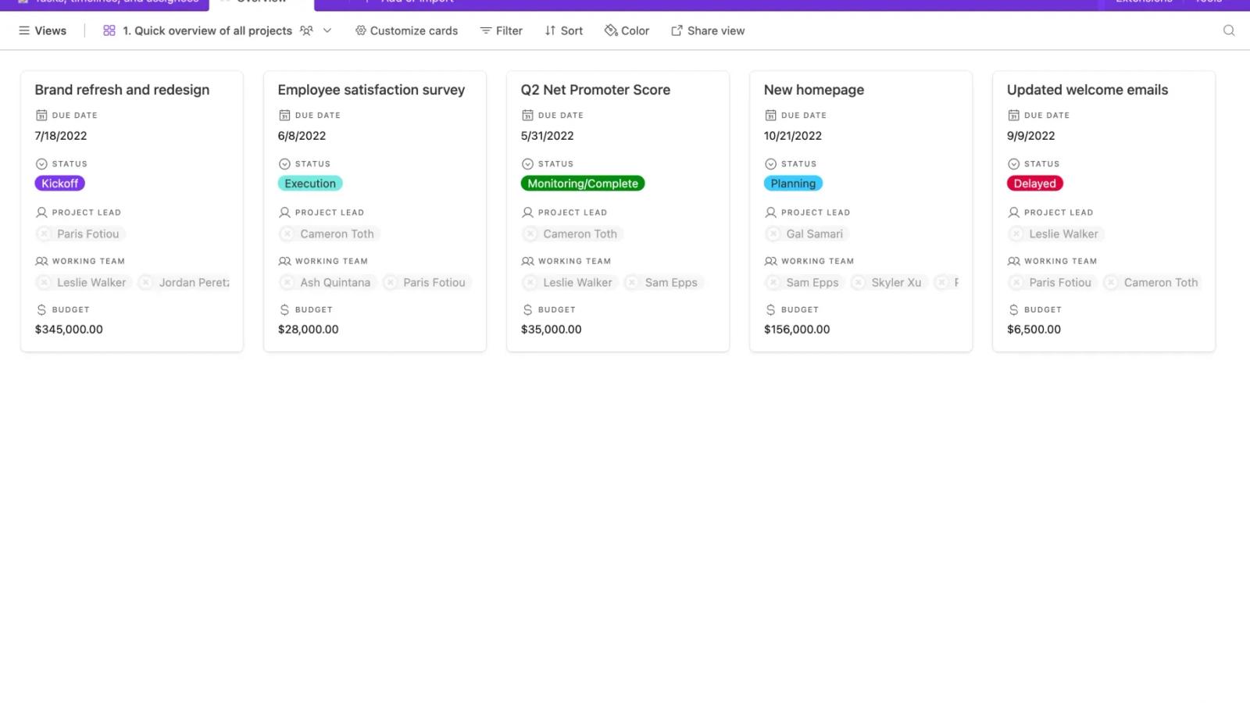This screenshot has width=1250, height=703.
Task: Click due date 6/8/2022
Action: click(302, 135)
